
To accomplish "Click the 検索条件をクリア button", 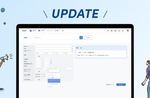I will (x=110, y=85).
